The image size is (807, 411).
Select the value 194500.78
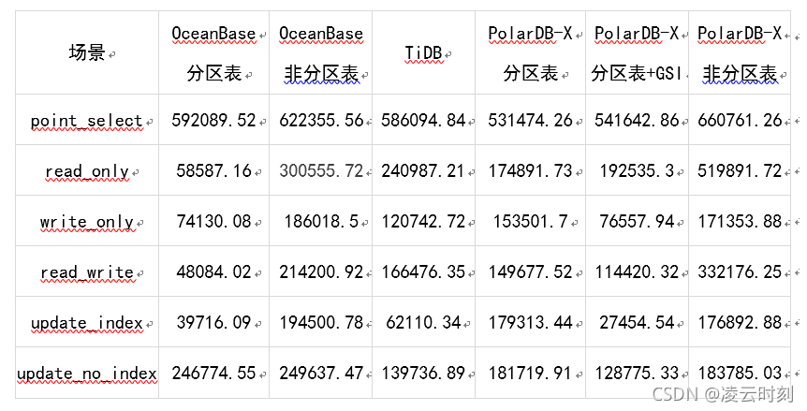coord(321,322)
